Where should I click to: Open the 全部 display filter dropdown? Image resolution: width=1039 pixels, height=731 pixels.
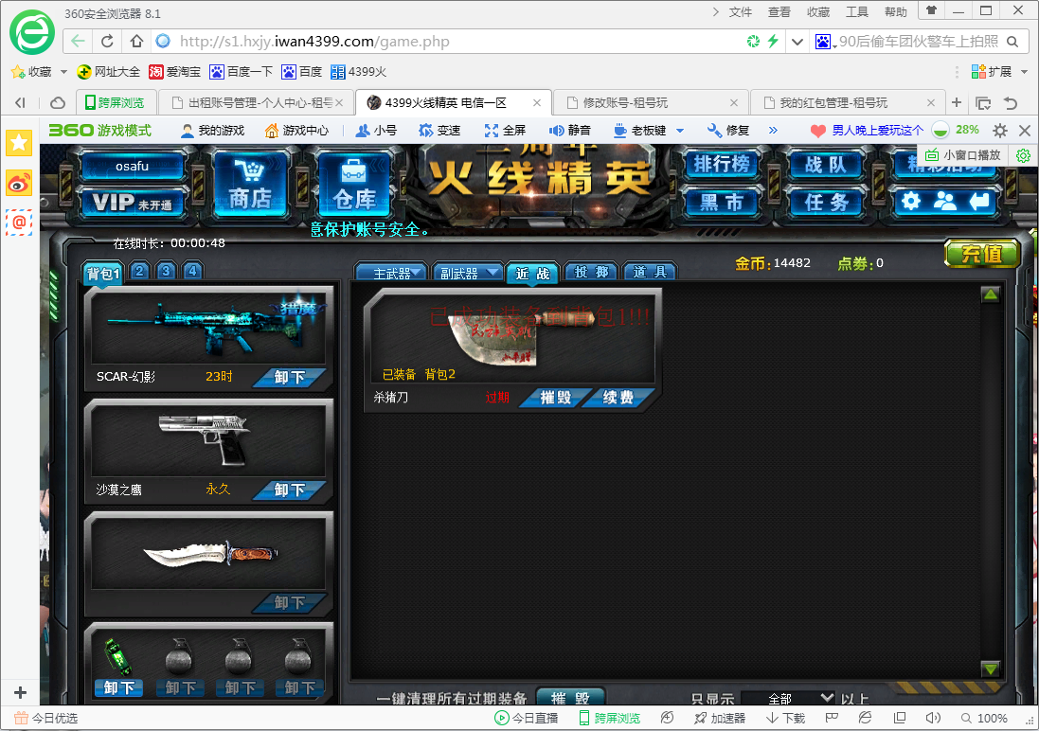click(x=789, y=698)
